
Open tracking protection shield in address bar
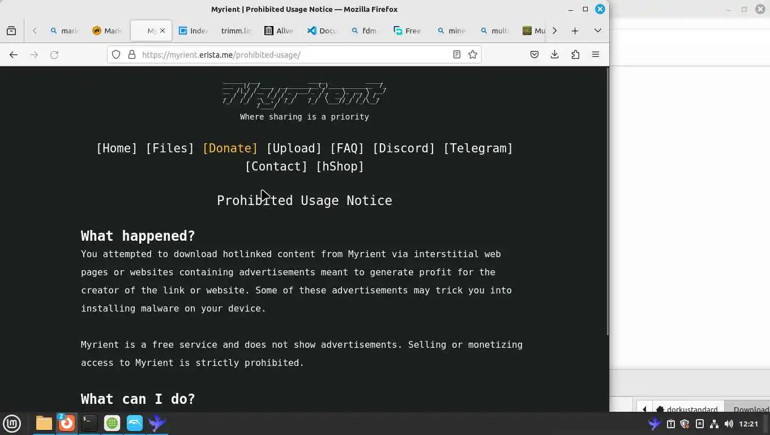click(116, 54)
